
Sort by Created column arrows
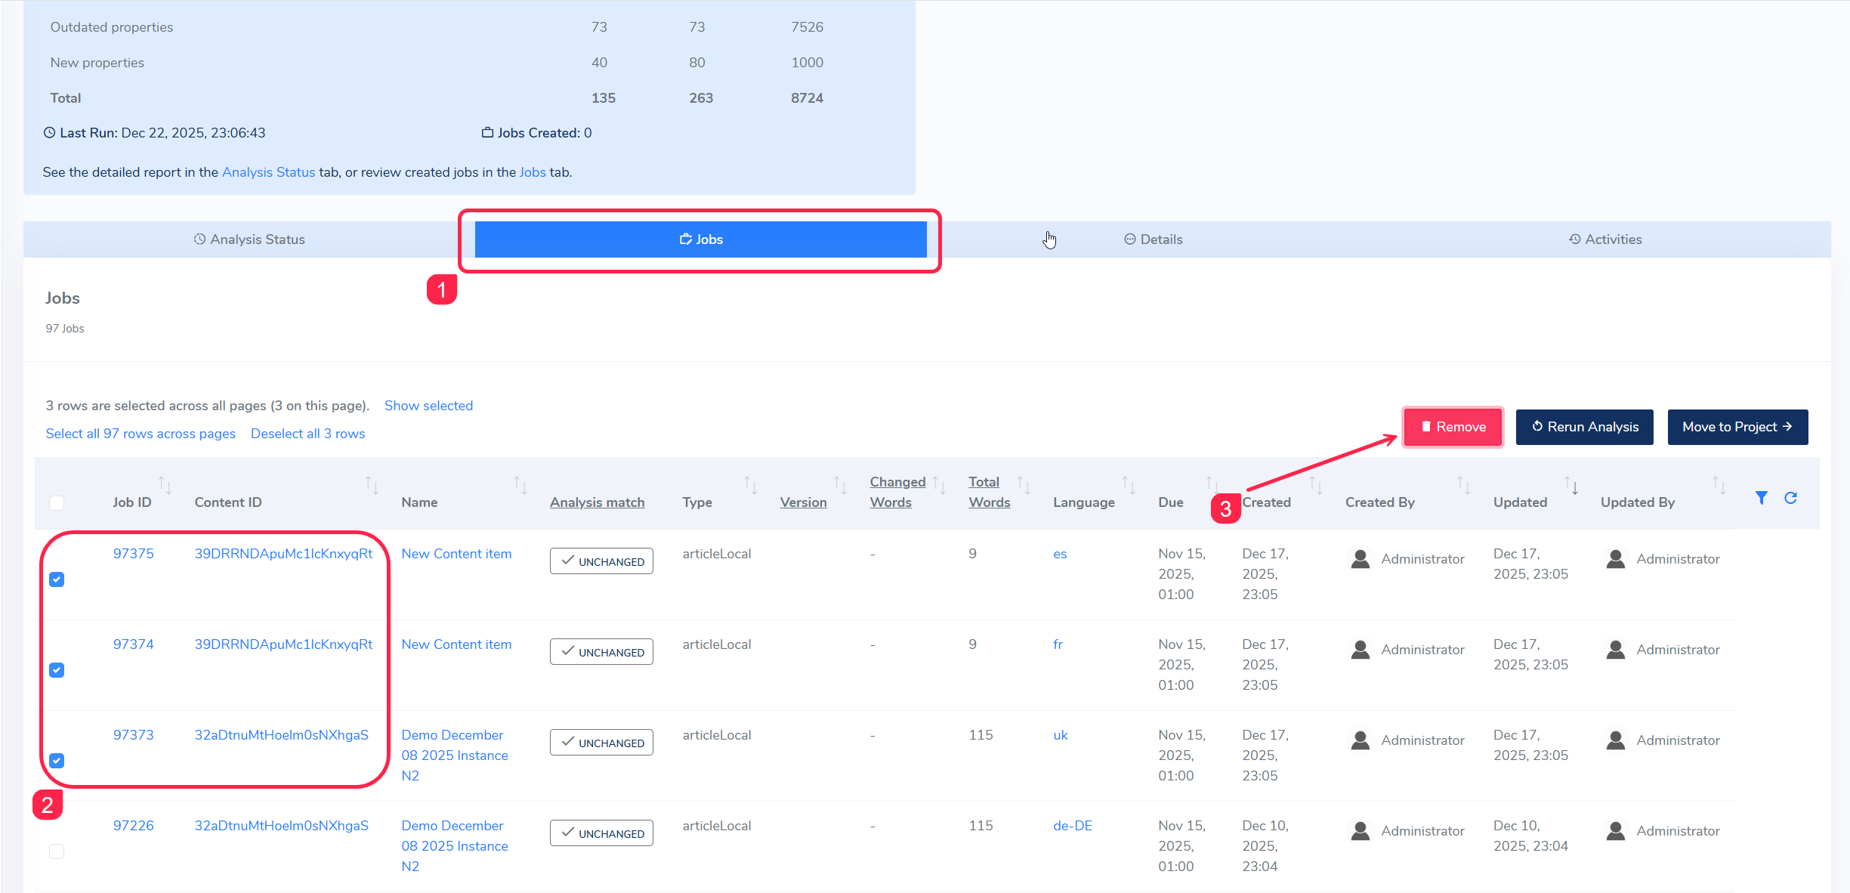click(1315, 485)
